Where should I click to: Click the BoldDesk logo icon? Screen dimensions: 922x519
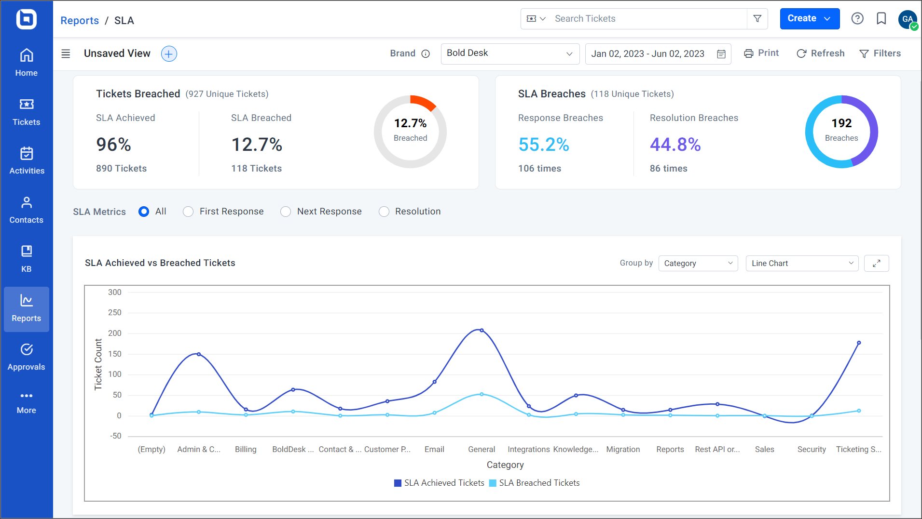tap(27, 19)
